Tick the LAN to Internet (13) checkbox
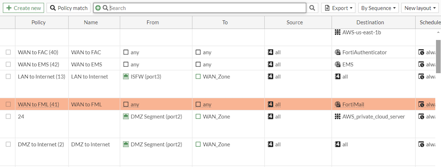Viewport: 441px width, 167px height. (x=8, y=77)
